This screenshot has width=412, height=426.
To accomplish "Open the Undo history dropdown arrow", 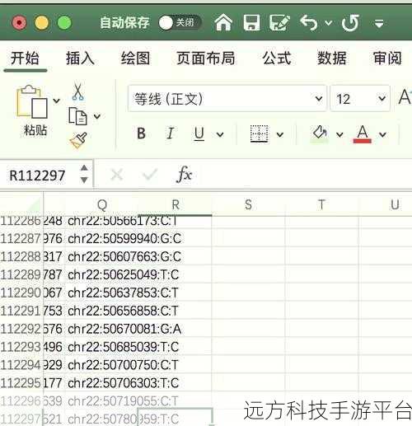I will (x=328, y=23).
